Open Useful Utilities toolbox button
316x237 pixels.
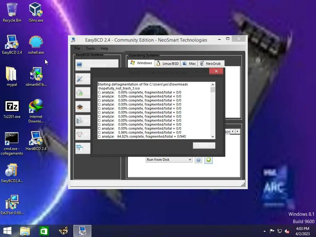click(x=83, y=148)
